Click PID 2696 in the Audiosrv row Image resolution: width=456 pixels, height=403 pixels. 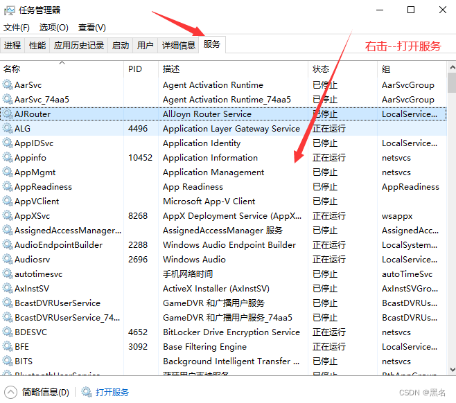[138, 259]
